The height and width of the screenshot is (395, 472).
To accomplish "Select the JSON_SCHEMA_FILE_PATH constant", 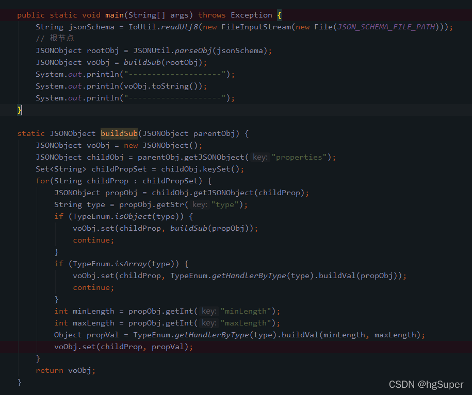I will pos(386,27).
